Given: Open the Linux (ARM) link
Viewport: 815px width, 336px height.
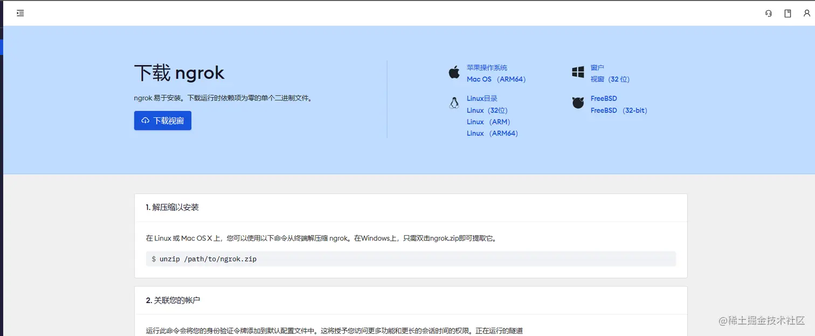Looking at the screenshot, I should [x=488, y=122].
